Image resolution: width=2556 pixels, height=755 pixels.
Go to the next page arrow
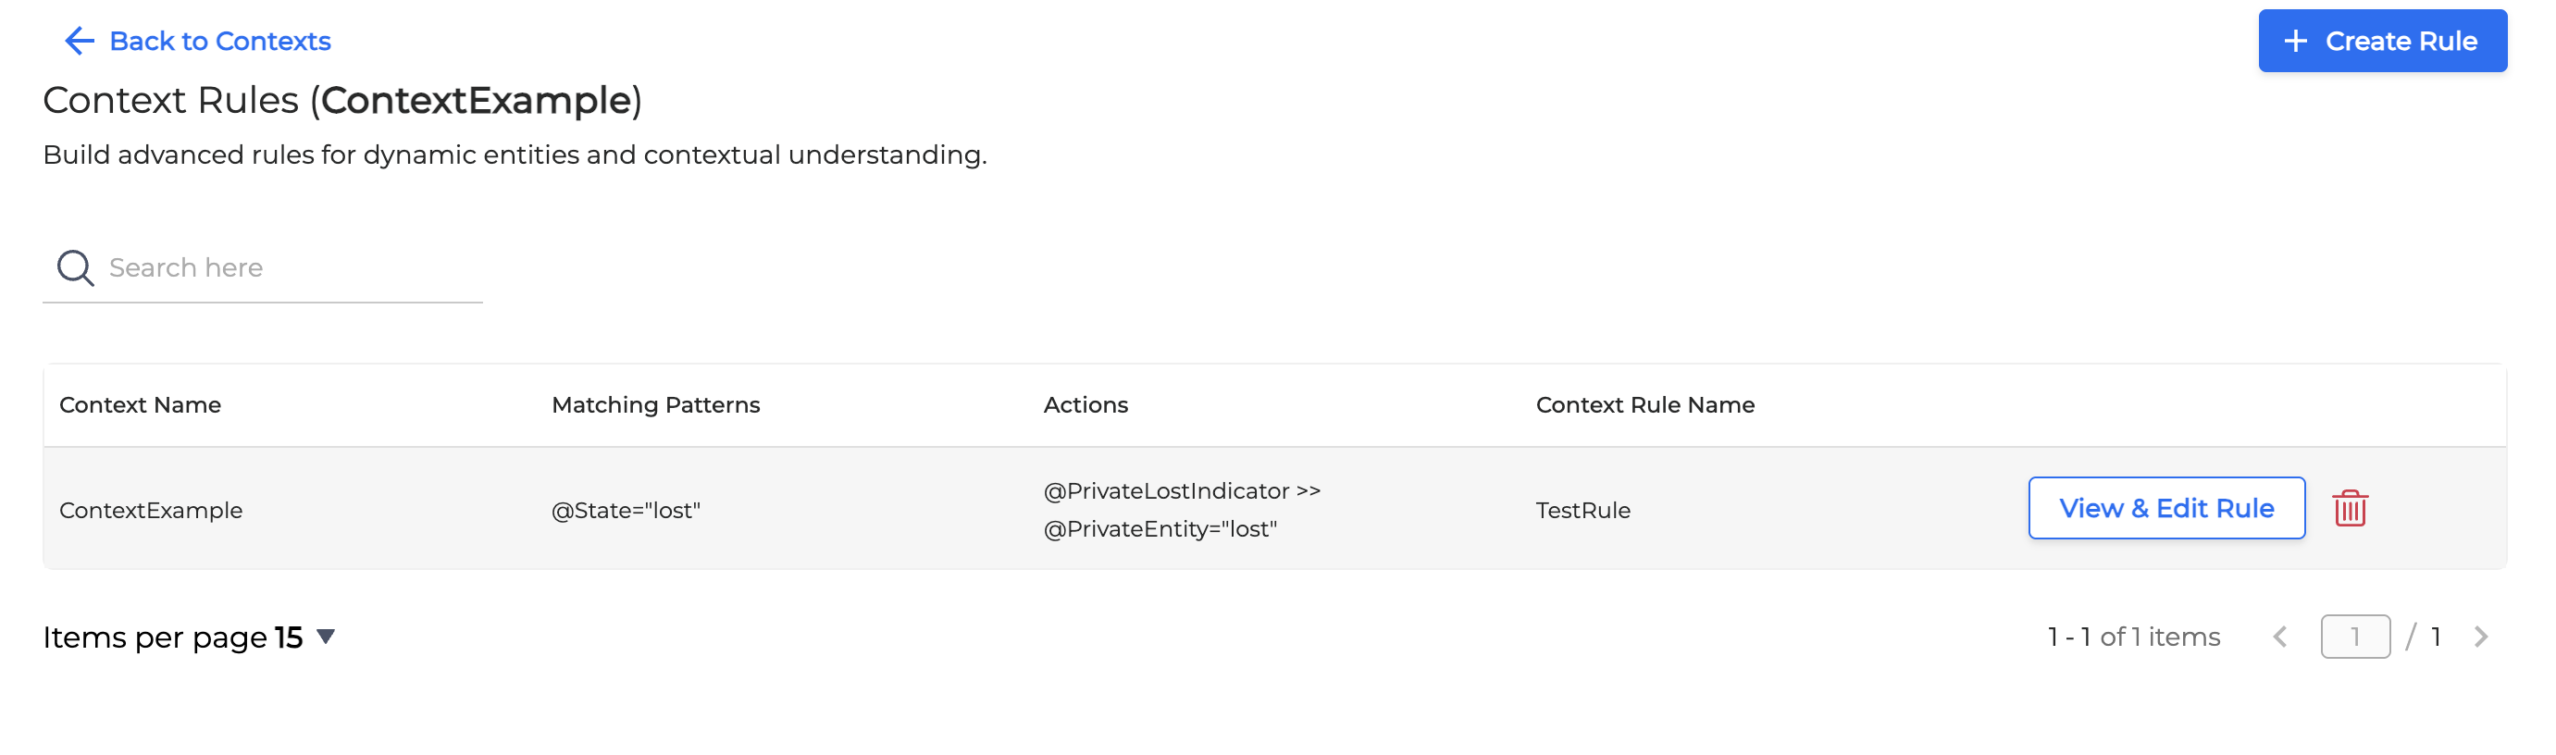(2481, 637)
